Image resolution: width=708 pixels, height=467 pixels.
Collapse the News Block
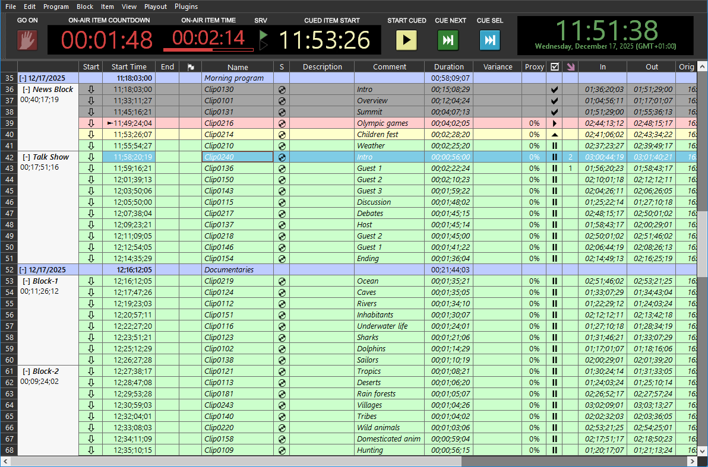[x=27, y=90]
